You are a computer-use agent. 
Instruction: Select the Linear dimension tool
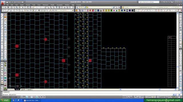pyautogui.click(x=3, y=10)
